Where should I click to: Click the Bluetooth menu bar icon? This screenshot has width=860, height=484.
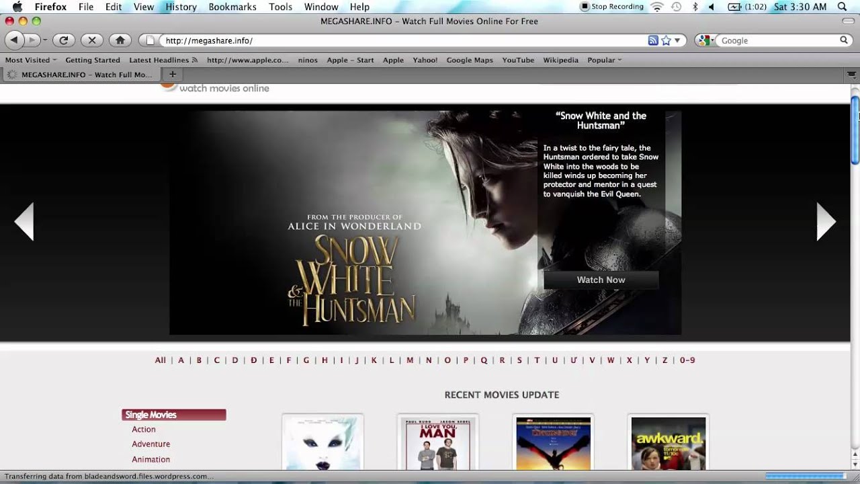point(695,7)
